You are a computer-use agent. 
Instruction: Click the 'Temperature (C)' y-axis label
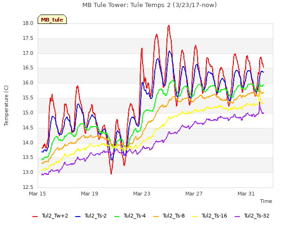click(6, 105)
